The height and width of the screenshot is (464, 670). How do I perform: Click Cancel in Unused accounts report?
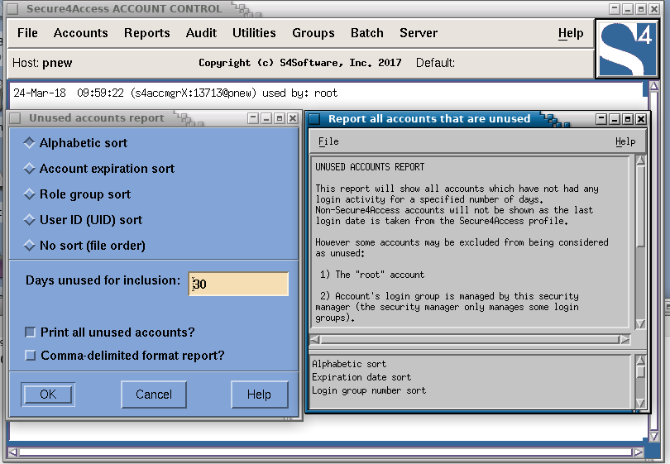tap(154, 395)
